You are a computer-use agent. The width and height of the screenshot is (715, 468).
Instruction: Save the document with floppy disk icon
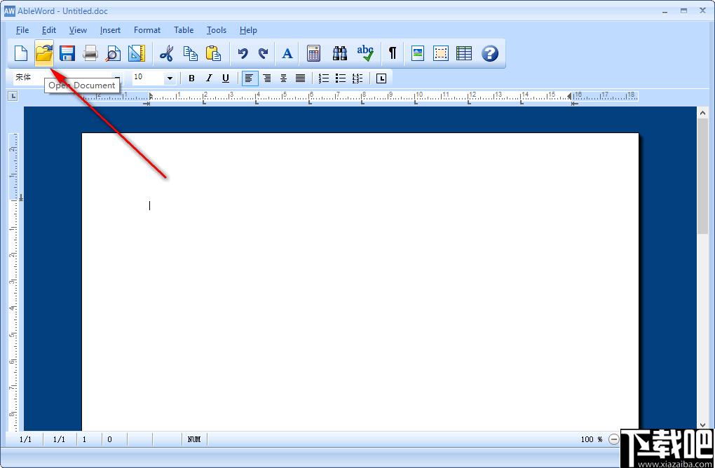click(67, 53)
